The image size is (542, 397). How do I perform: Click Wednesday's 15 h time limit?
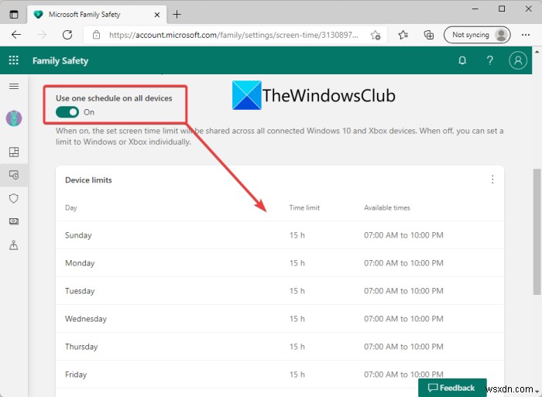297,319
